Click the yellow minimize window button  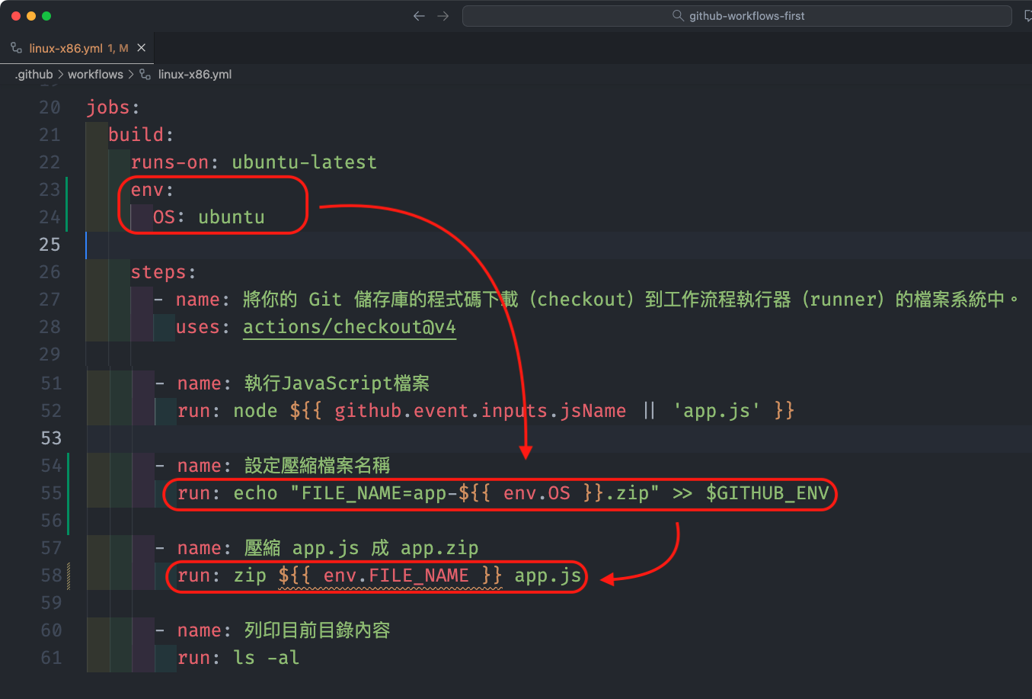(x=31, y=16)
